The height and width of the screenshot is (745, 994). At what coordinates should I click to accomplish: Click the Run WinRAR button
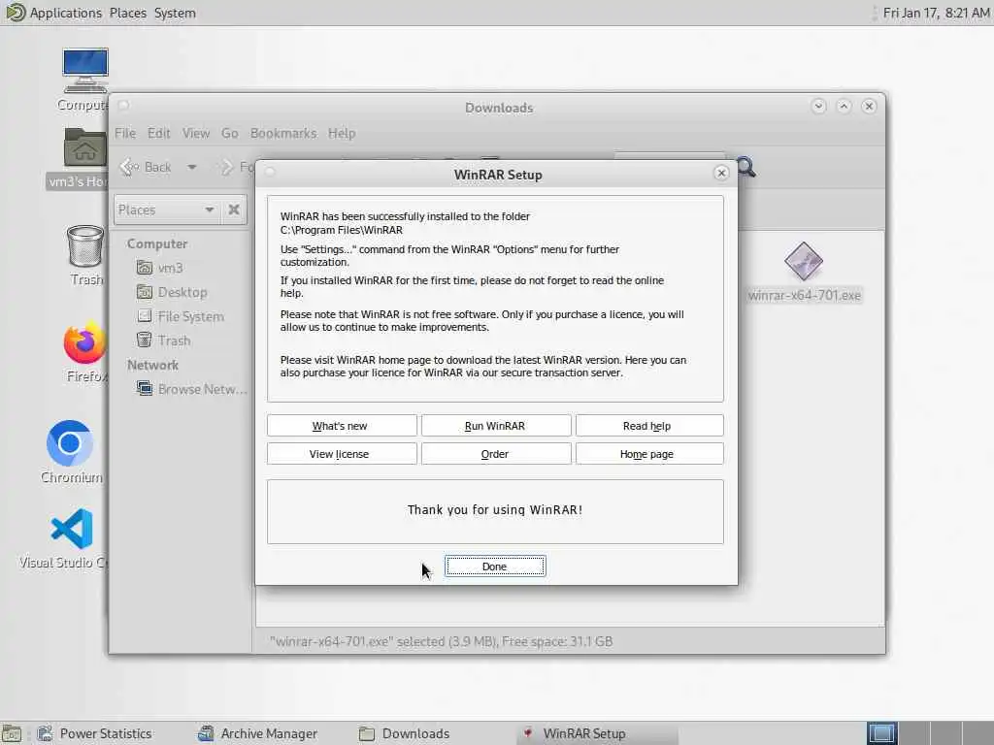496,426
